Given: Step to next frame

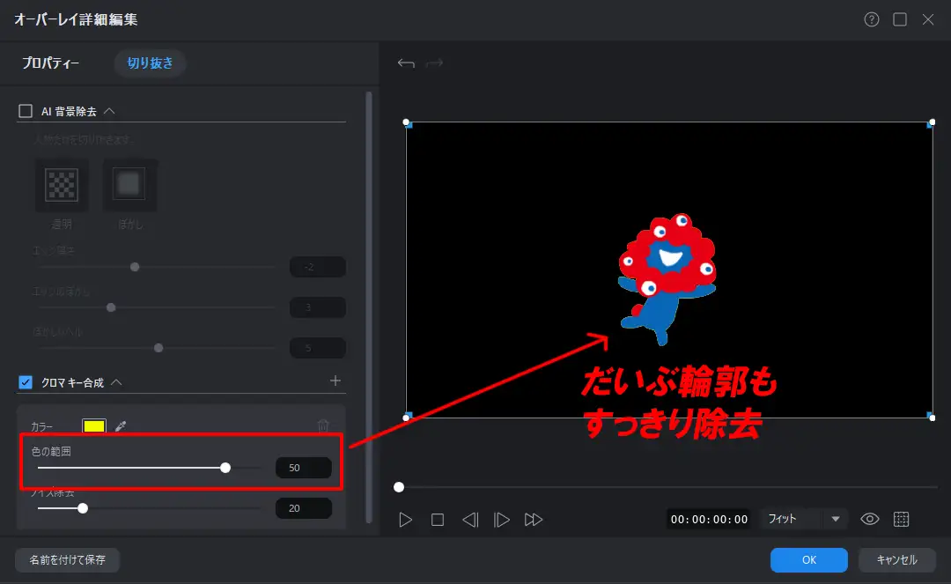Looking at the screenshot, I should [x=502, y=520].
